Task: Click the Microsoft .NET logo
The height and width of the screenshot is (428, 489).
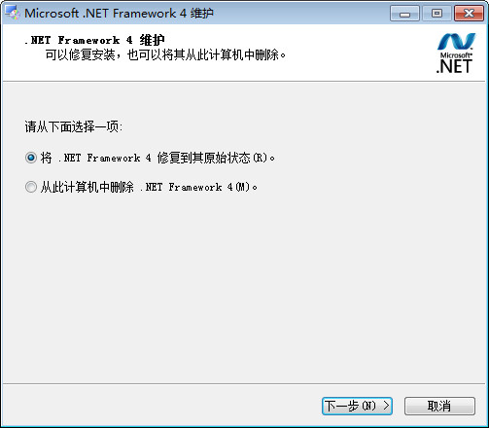Action: (455, 53)
